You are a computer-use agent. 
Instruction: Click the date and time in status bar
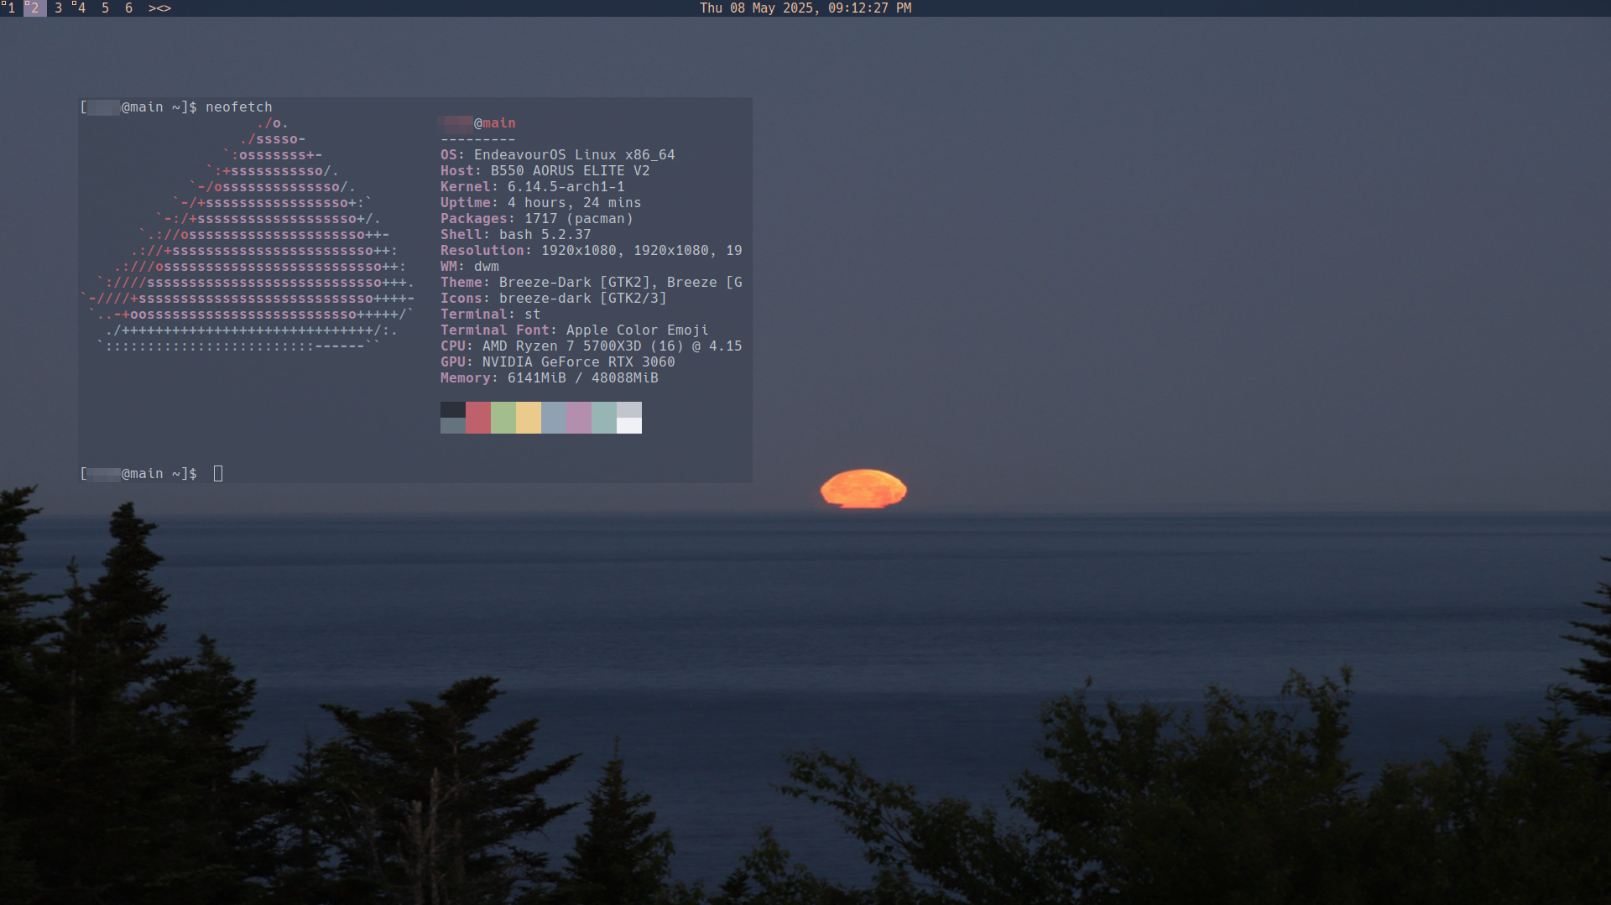click(x=805, y=8)
